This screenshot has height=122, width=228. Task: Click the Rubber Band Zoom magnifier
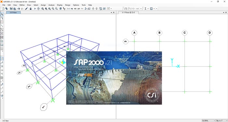pos(42,9)
